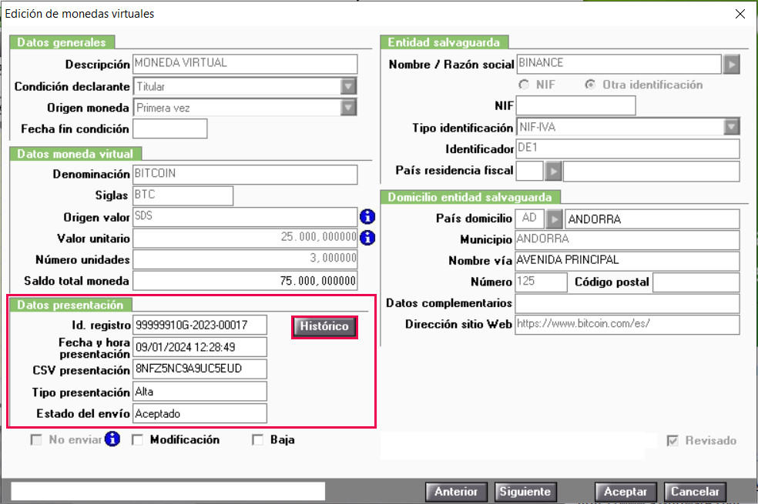The width and height of the screenshot is (758, 504).
Task: Select the NIF radio button
Action: (524, 85)
